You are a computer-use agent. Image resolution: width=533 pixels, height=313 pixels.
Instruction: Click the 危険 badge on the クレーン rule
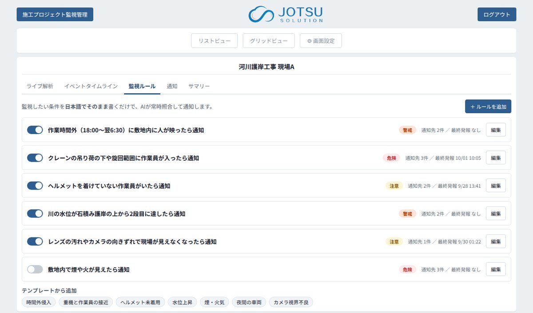pyautogui.click(x=391, y=158)
